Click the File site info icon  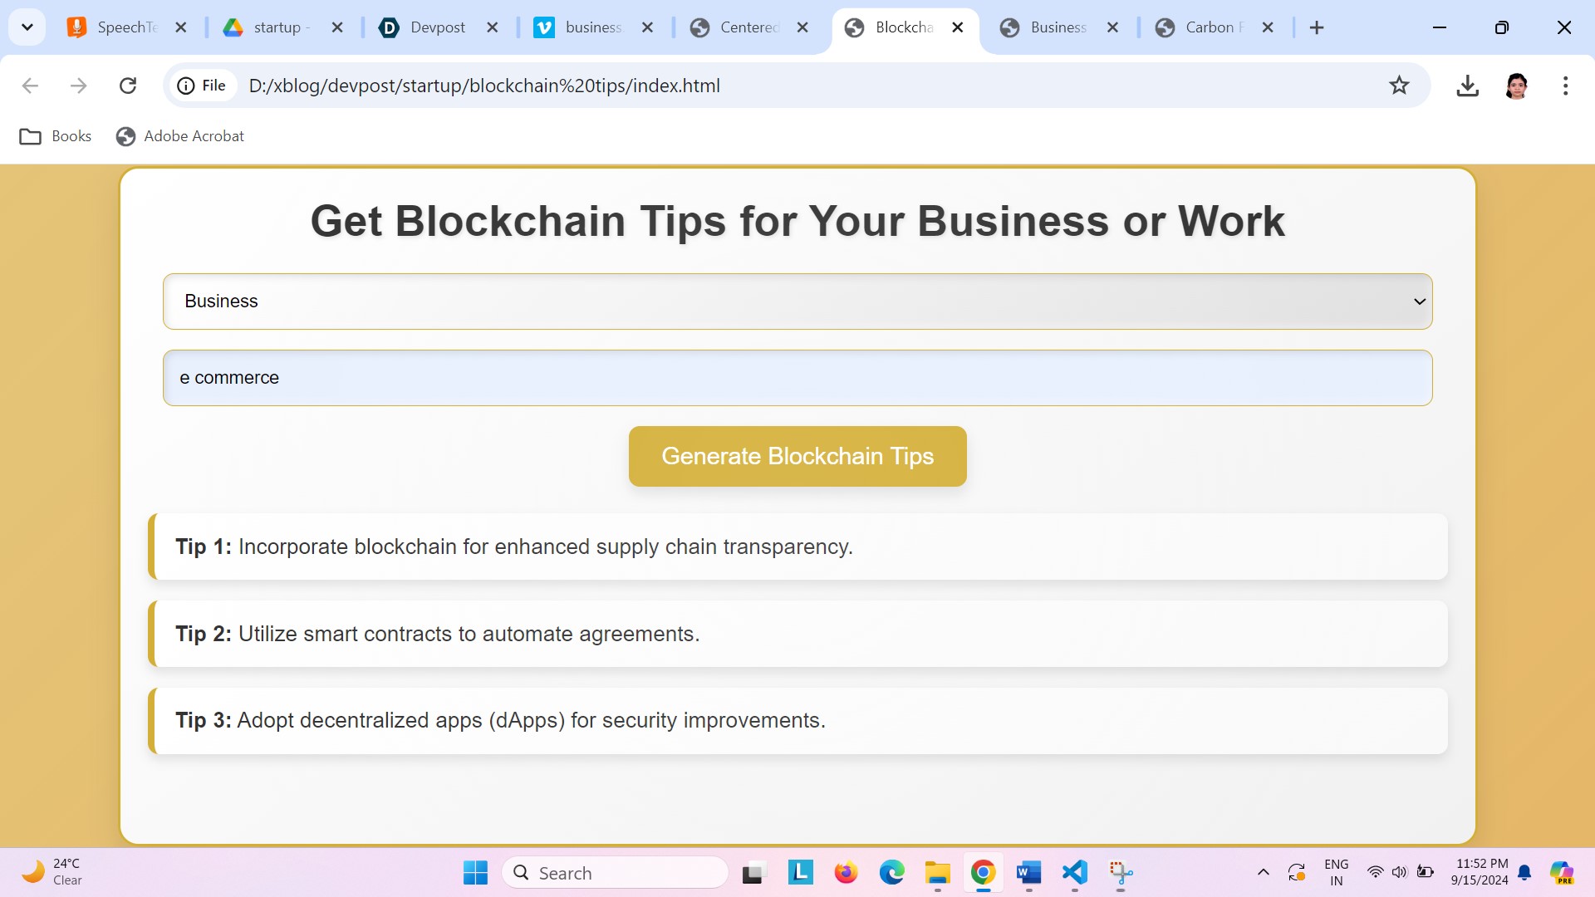202,86
